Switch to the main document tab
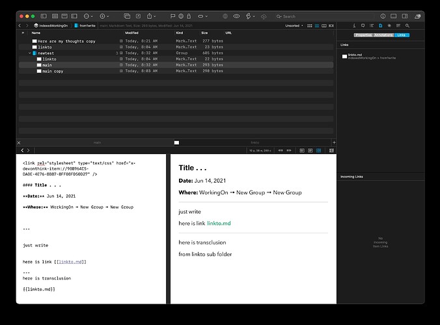 [97, 142]
